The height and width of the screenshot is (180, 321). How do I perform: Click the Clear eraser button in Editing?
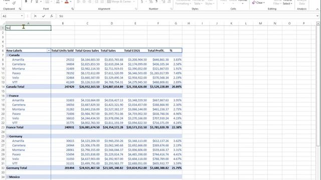tap(258, 2)
